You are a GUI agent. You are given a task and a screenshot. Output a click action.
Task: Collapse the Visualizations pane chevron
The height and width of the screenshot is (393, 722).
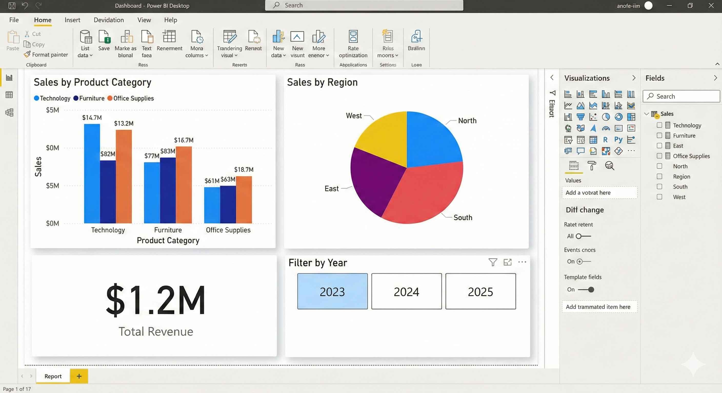click(634, 78)
